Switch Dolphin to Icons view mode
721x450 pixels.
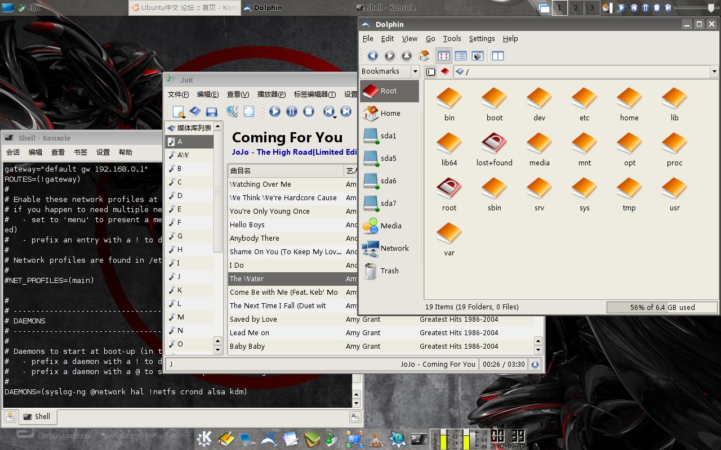(444, 56)
